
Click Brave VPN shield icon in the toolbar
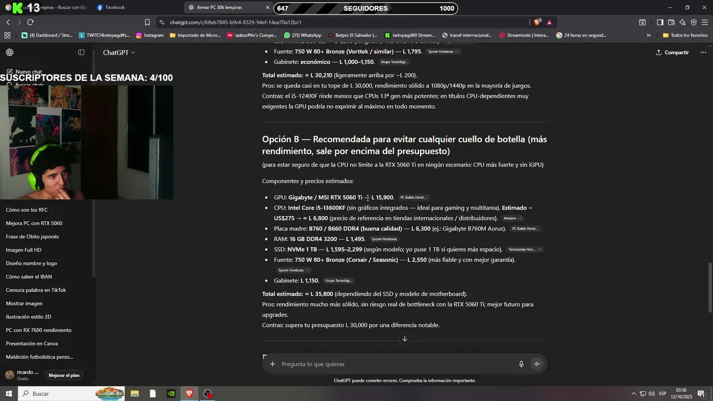pyautogui.click(x=694, y=22)
